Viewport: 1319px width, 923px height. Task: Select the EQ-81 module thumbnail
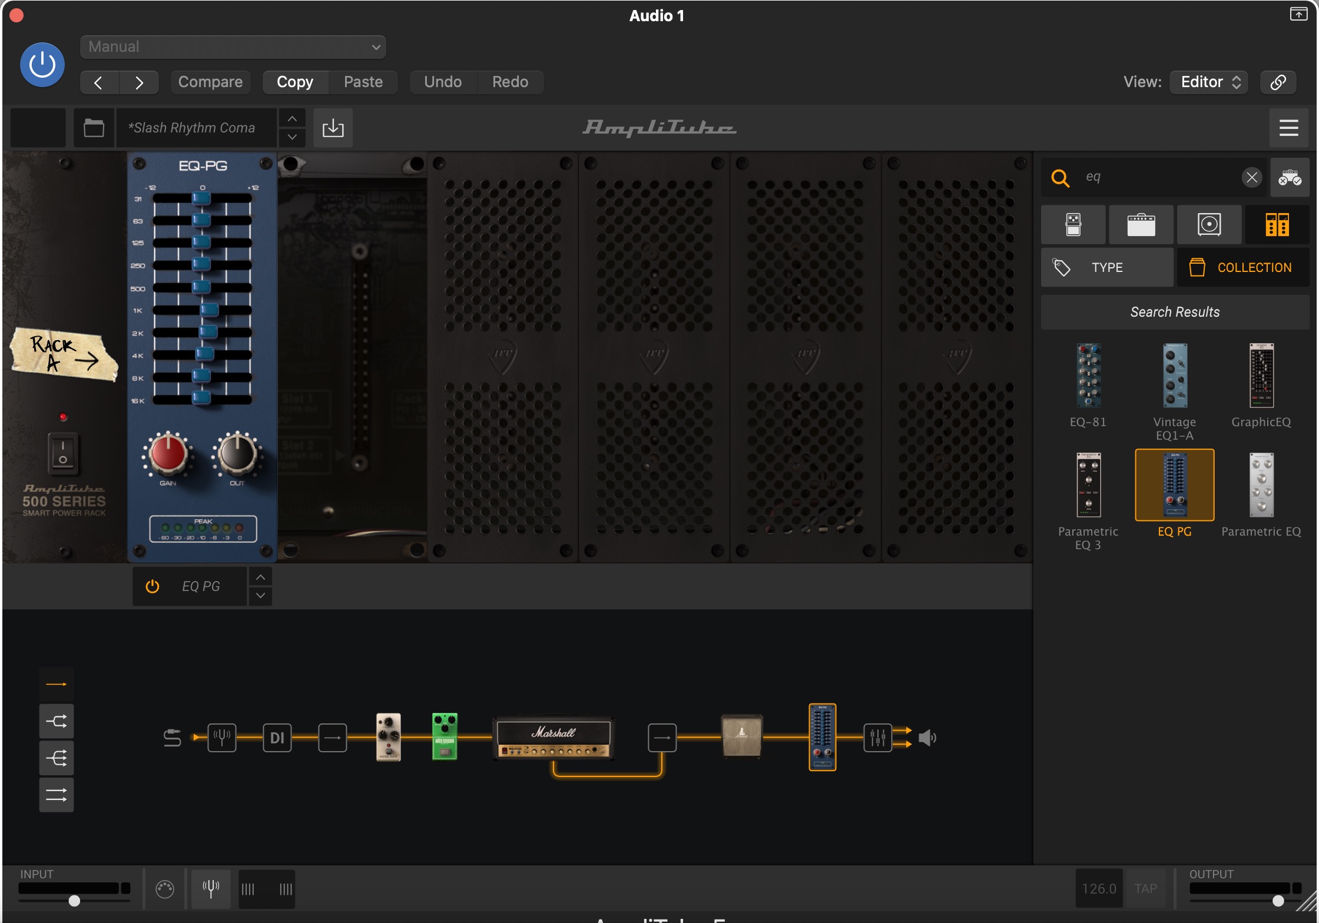tap(1088, 376)
